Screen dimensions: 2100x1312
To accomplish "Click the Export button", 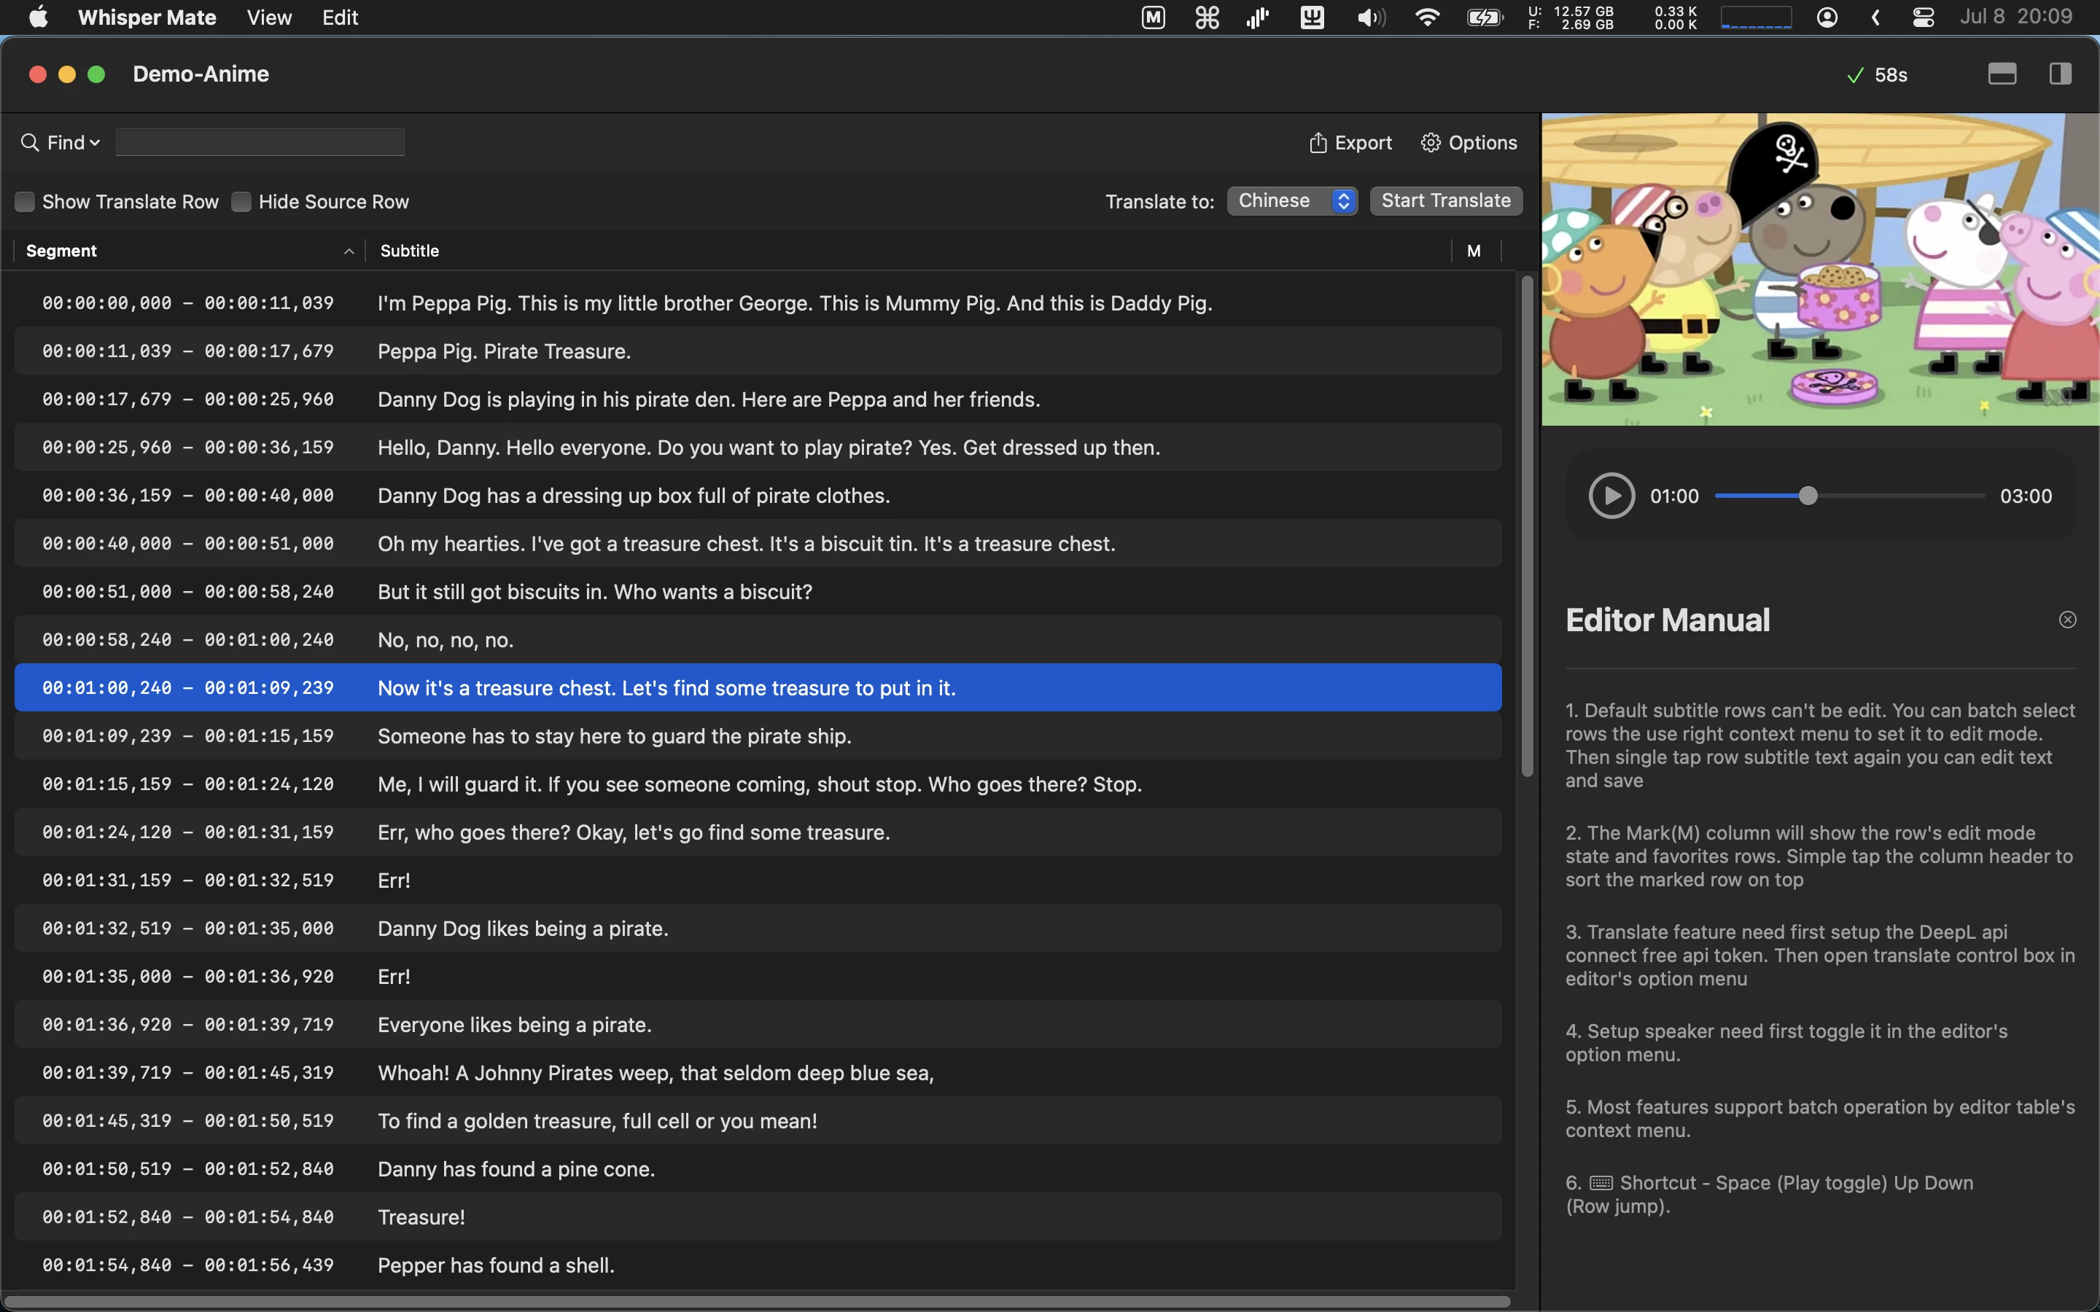I will (1350, 142).
